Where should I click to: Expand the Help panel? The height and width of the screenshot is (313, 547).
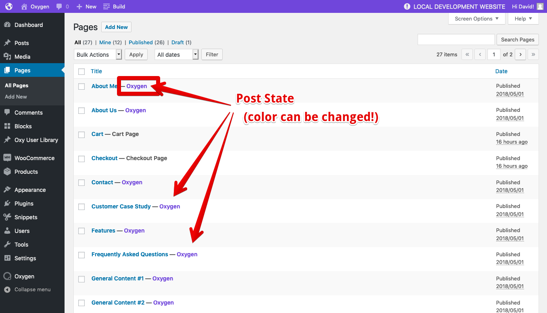coord(523,19)
